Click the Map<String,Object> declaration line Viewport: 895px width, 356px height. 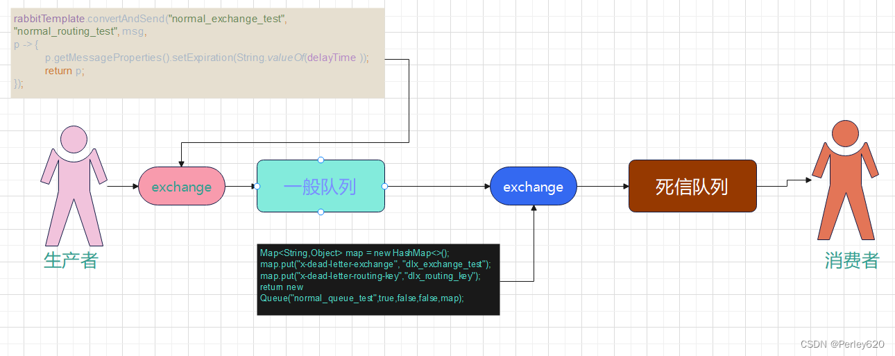(x=355, y=253)
